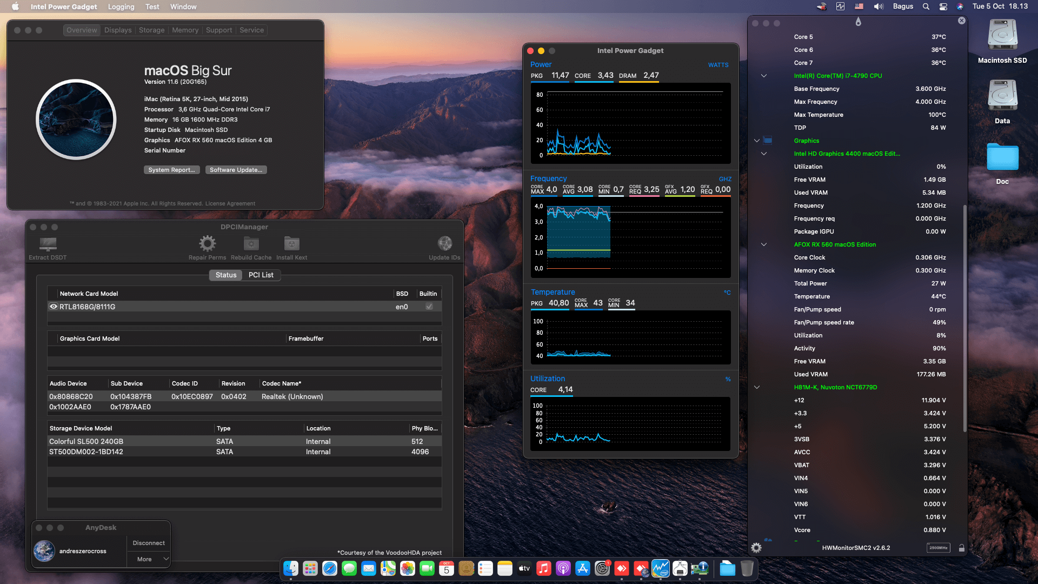Open Podcasts from the Dock
1038x584 pixels.
(x=563, y=568)
